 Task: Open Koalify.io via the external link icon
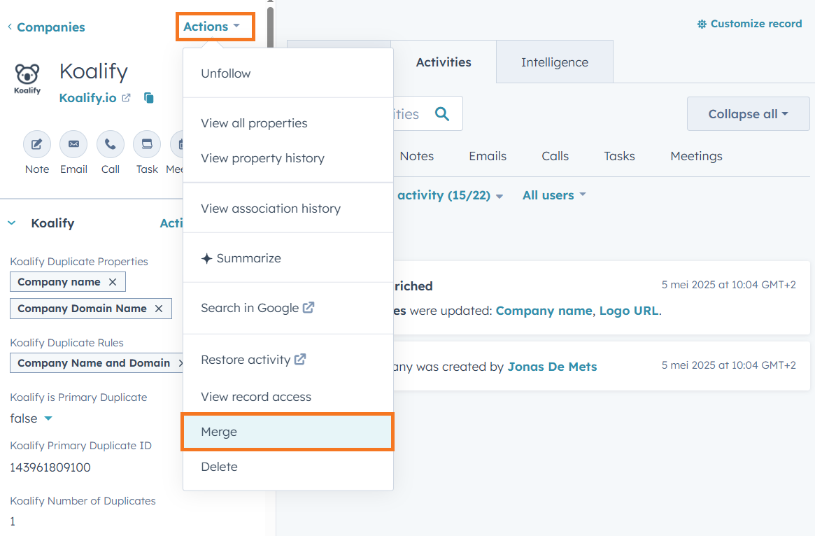point(128,97)
